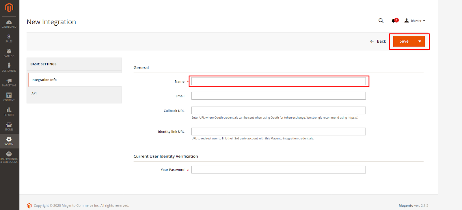Focus the Your Password field
The height and width of the screenshot is (210, 462).
[x=278, y=170]
